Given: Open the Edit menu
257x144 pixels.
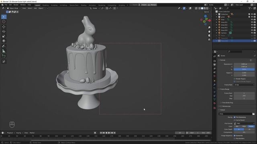Looking at the screenshot, I should (x=10, y=5).
